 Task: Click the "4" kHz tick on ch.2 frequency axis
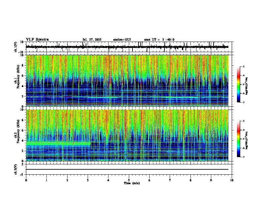pyautogui.click(x=23, y=141)
